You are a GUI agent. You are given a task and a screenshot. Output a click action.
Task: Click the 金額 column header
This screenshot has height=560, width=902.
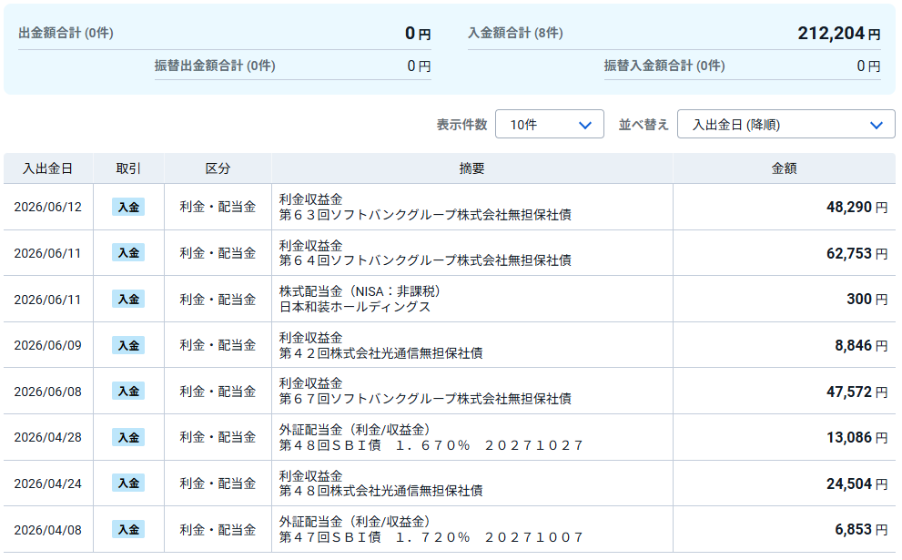pyautogui.click(x=784, y=168)
